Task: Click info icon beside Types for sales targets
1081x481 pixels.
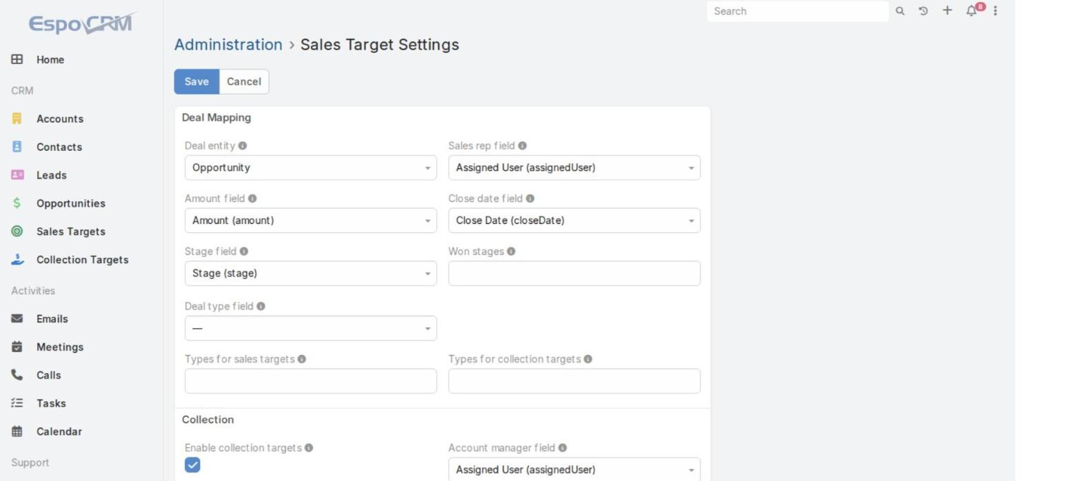Action: pos(302,359)
